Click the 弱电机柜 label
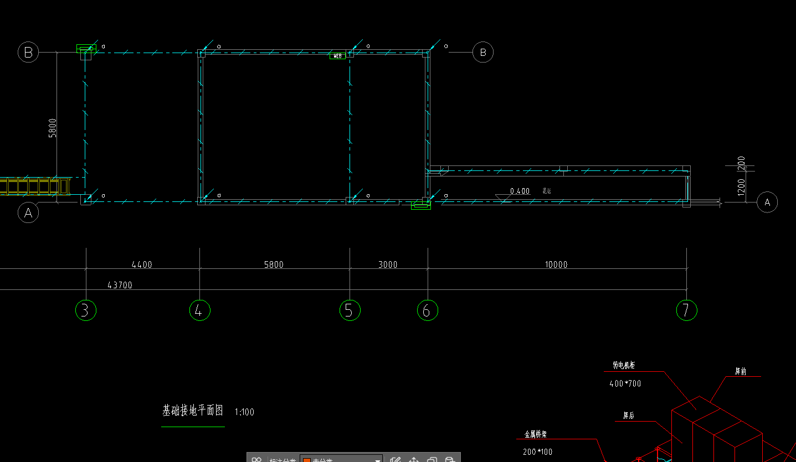This screenshot has width=796, height=462. coord(624,365)
